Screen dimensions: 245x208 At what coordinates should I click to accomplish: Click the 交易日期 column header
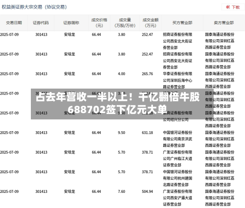click(x=14, y=23)
